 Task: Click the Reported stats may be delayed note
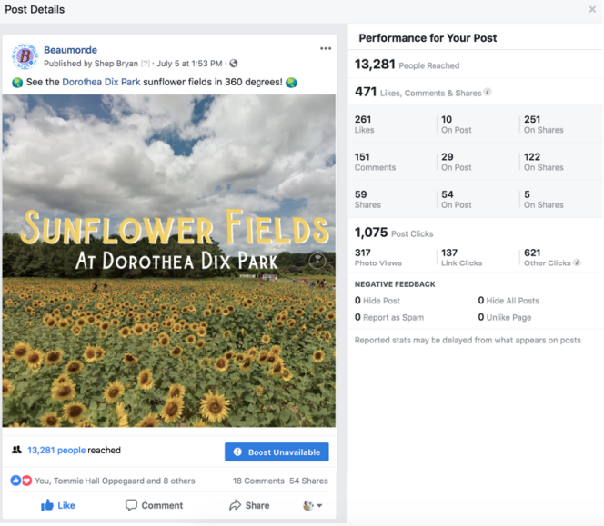(x=468, y=340)
